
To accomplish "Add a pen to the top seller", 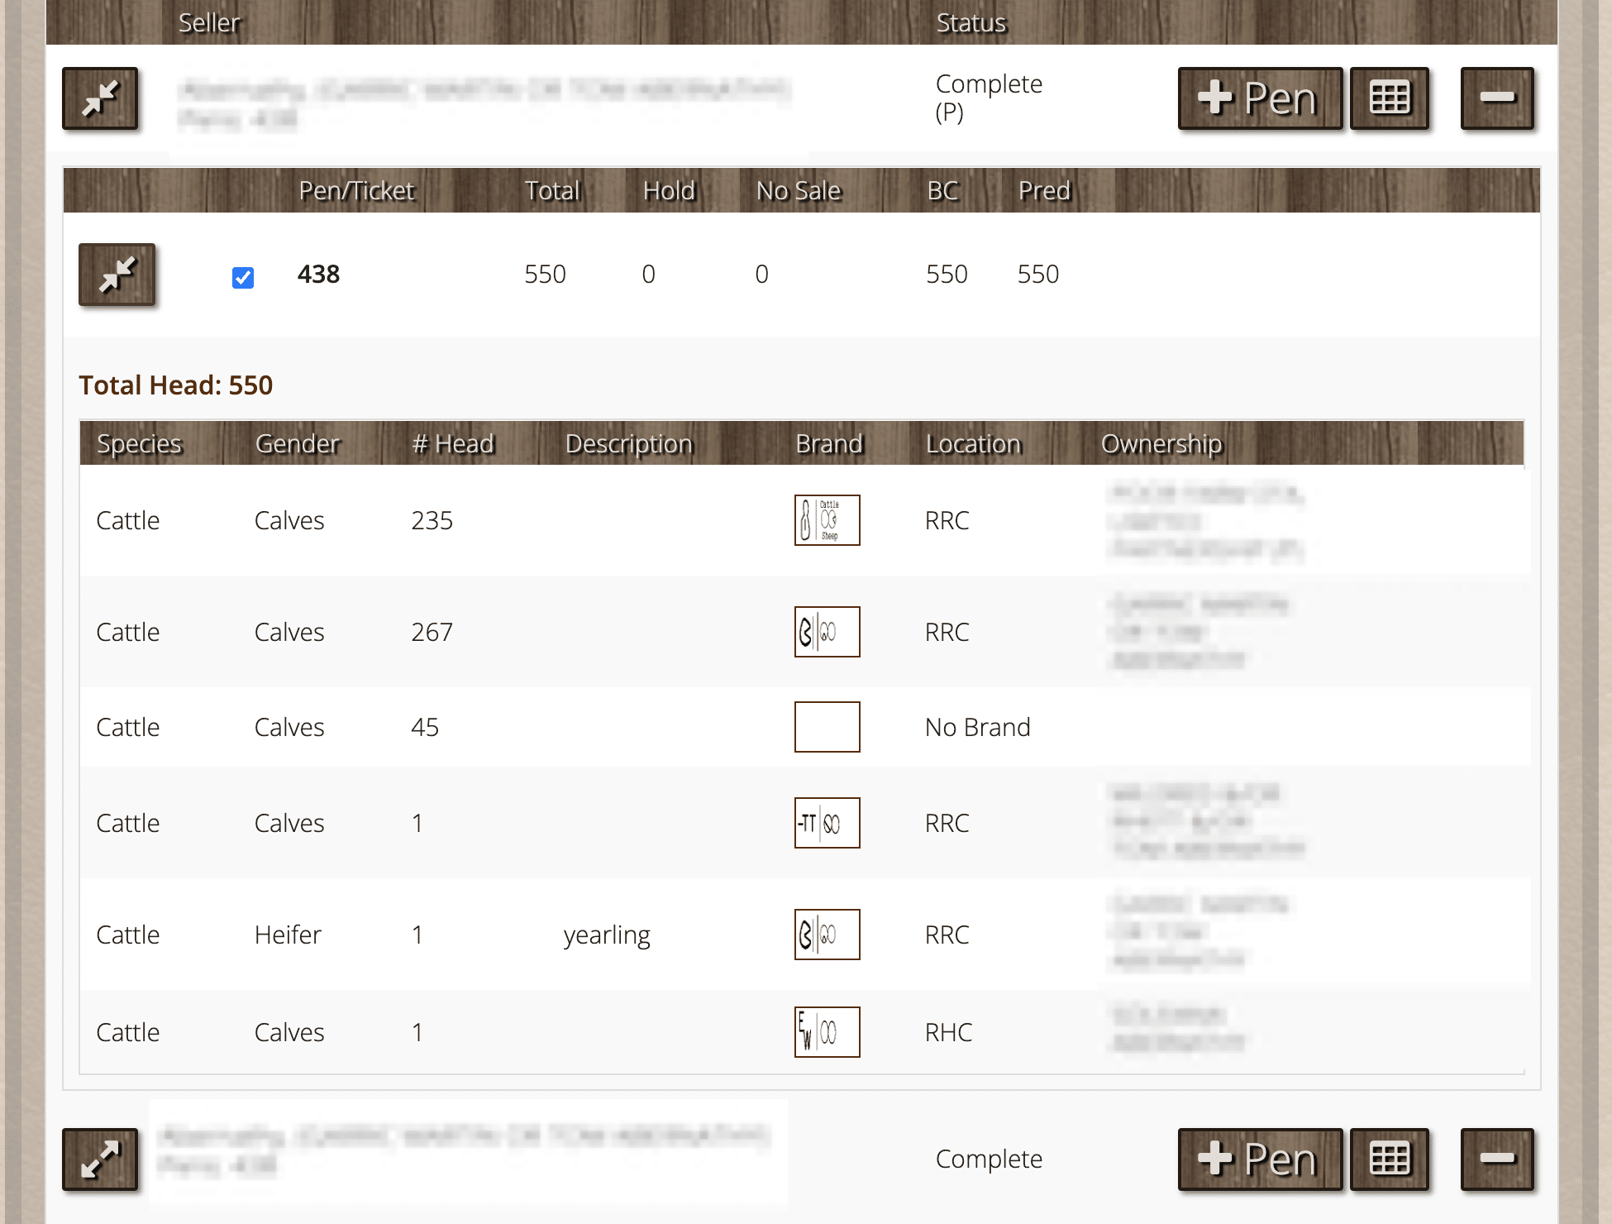I will pyautogui.click(x=1259, y=99).
